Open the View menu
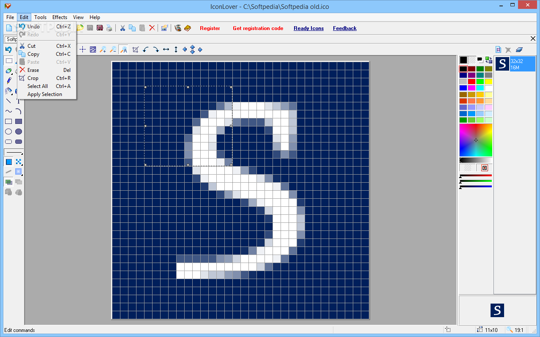 (78, 17)
